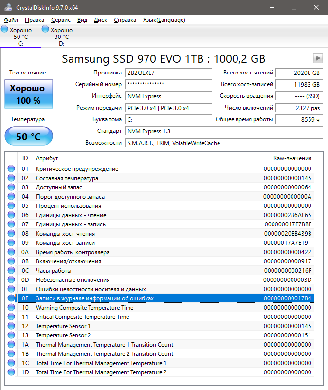The height and width of the screenshot is (390, 328).
Task: Open the Диск menu
Action: click(x=100, y=20)
